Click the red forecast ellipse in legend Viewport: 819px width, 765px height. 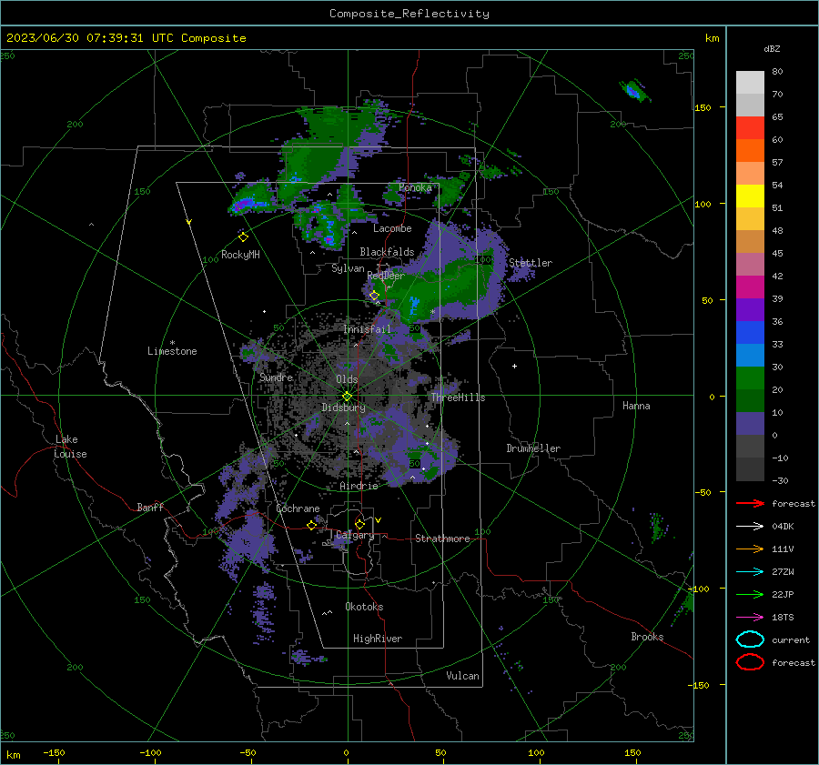pyautogui.click(x=750, y=662)
